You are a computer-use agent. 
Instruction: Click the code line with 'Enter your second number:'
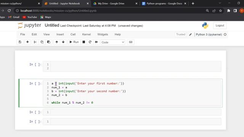88,91
